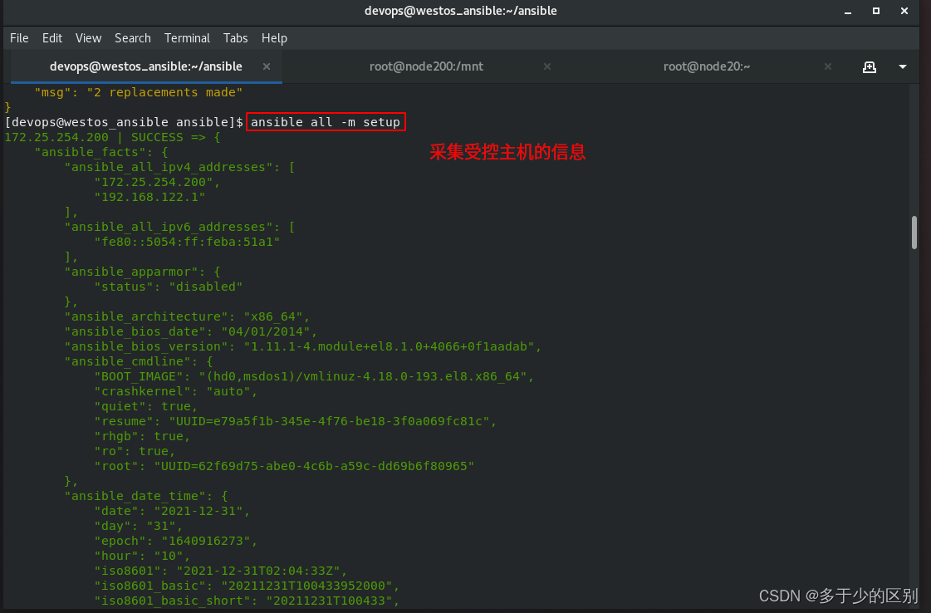Close the devops@westos_ansible tab

tap(267, 66)
